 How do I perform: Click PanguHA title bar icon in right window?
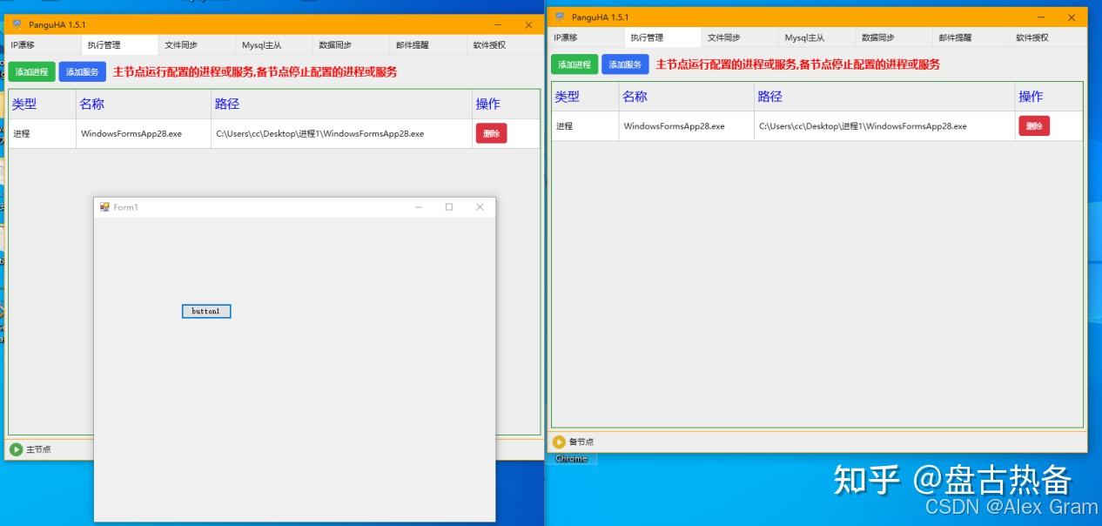click(x=560, y=17)
